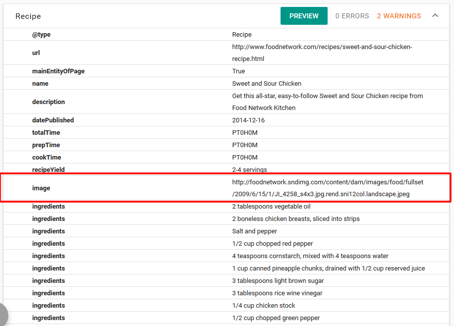Click the name row, Sweet and Sour Chicken
Image resolution: width=454 pixels, height=326 pixels.
(x=266, y=84)
